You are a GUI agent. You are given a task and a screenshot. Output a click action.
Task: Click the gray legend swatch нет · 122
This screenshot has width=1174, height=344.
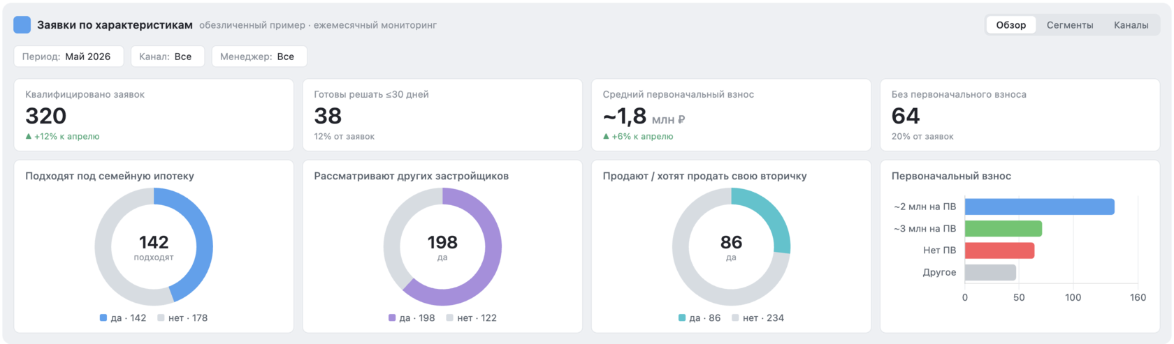point(450,317)
